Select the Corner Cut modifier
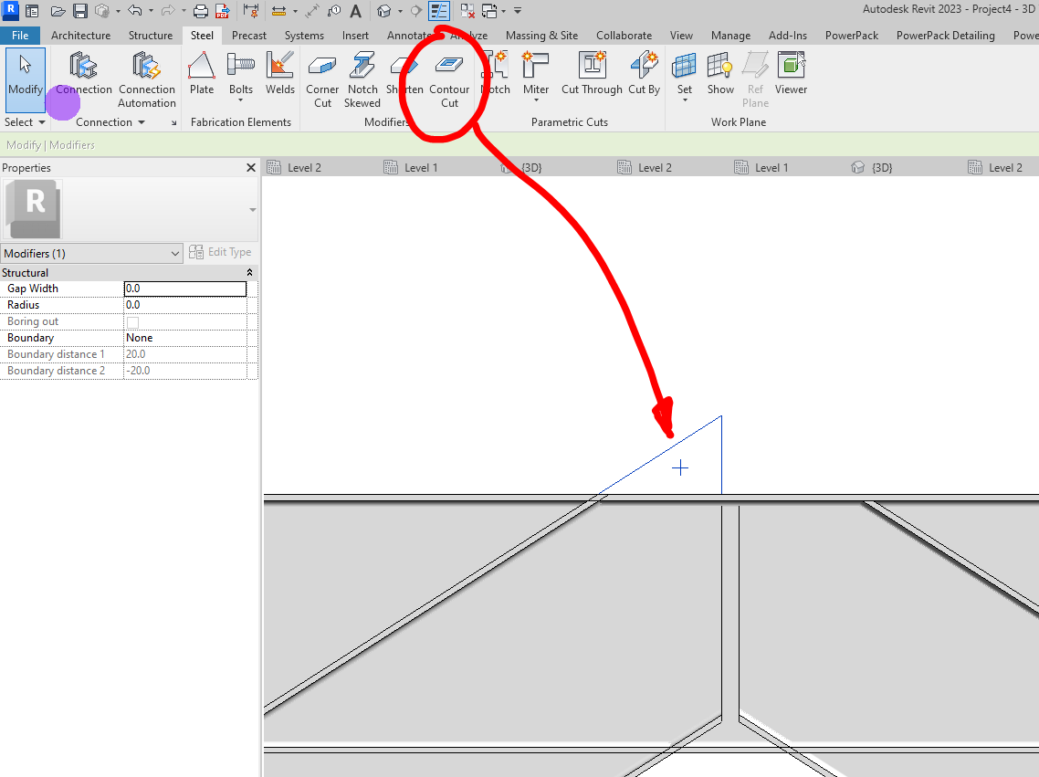The width and height of the screenshot is (1039, 777). 322,78
